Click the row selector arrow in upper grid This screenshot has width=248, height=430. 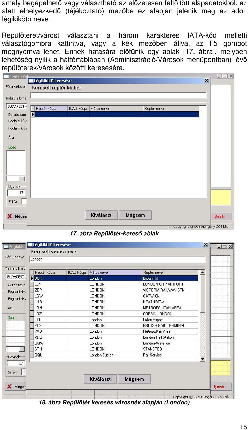(x=33, y=114)
